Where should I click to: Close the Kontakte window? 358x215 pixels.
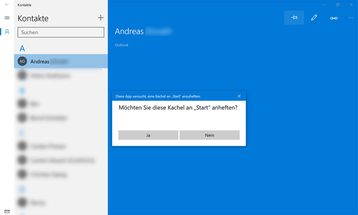coord(351,5)
